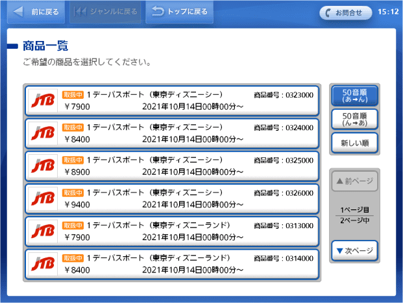Tap the お問合せ phone inquiry button
This screenshot has height=303, width=403.
tap(345, 12)
